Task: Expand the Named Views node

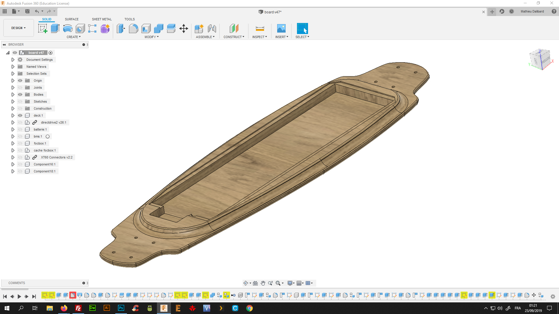Action: click(13, 67)
